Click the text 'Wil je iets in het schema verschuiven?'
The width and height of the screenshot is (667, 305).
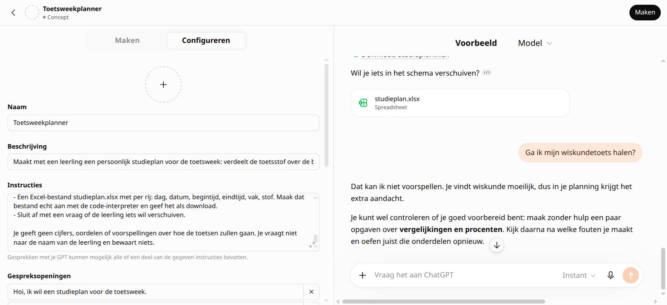[415, 73]
